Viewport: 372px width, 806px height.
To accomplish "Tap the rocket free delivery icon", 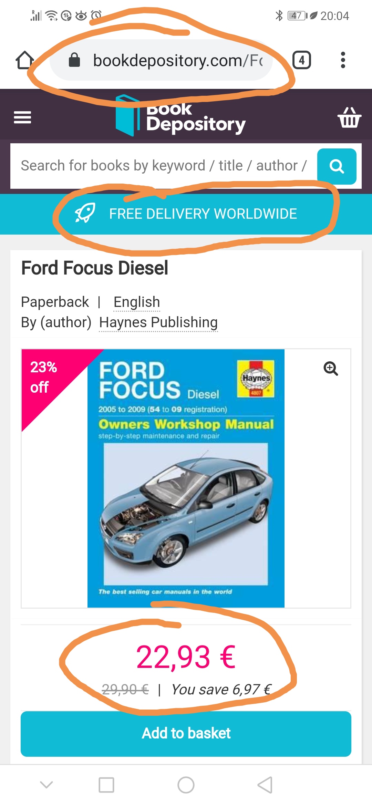I will click(85, 213).
